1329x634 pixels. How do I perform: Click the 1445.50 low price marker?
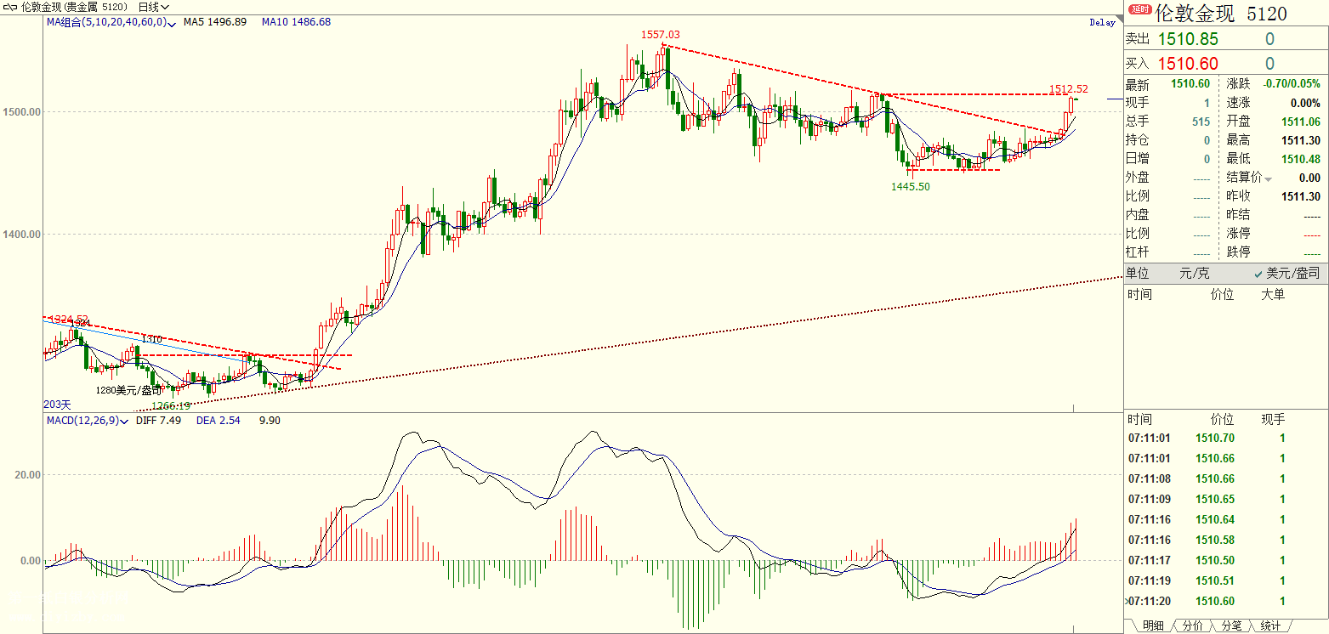[912, 186]
